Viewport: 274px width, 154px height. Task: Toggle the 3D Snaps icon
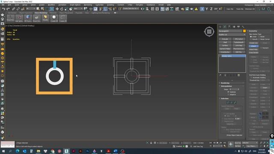(x=101, y=9)
